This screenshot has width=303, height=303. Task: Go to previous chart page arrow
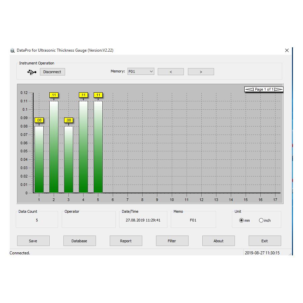coord(249,89)
